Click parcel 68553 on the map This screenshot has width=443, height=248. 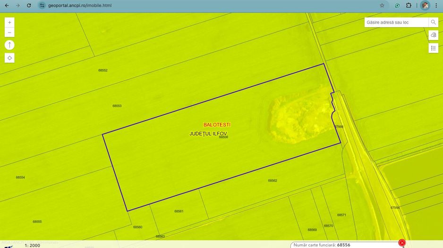pyautogui.click(x=117, y=106)
